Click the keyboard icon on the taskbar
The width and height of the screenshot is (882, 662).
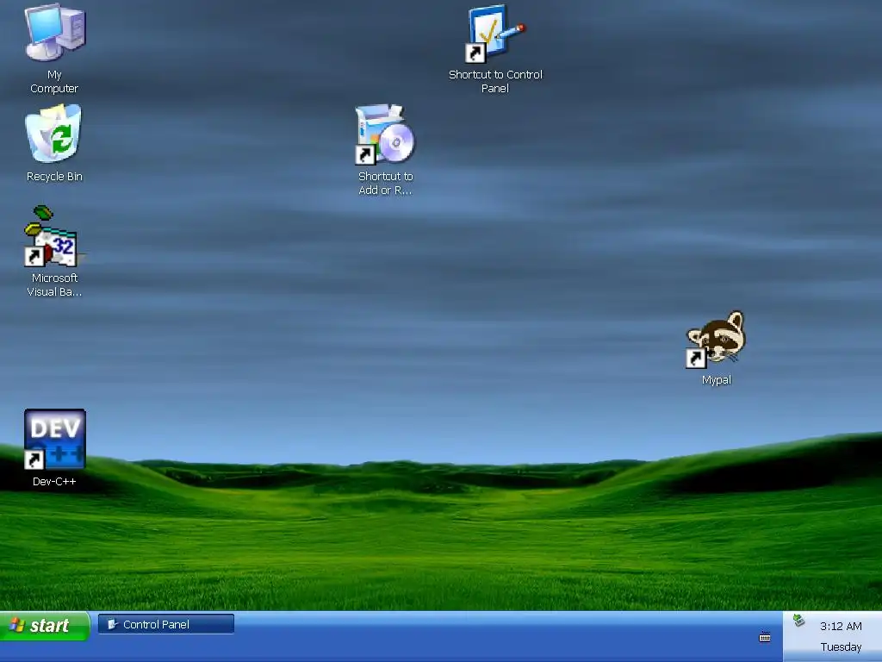[765, 637]
